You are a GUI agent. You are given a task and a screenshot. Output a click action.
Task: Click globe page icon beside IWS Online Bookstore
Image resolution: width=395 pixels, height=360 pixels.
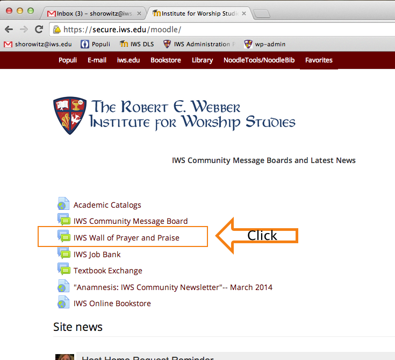(x=63, y=302)
